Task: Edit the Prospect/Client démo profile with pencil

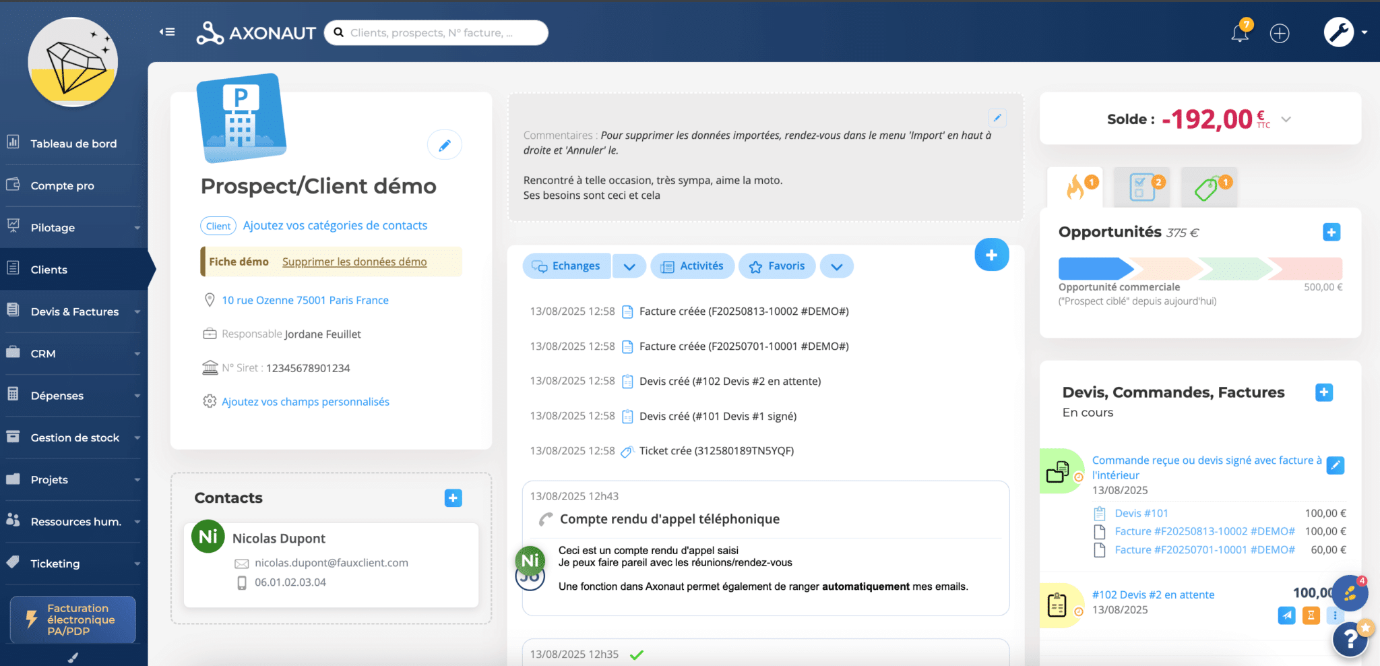Action: (445, 145)
